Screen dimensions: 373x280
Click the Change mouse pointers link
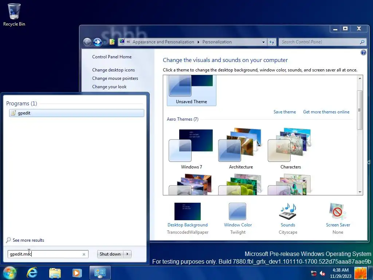pyautogui.click(x=115, y=78)
